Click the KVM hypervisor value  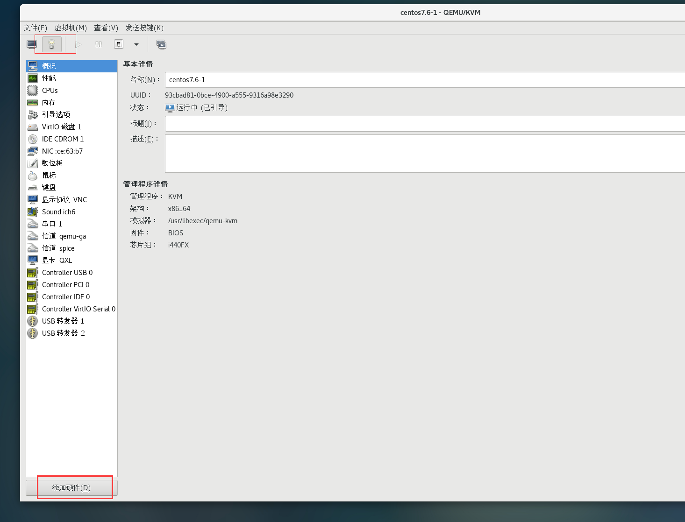175,197
